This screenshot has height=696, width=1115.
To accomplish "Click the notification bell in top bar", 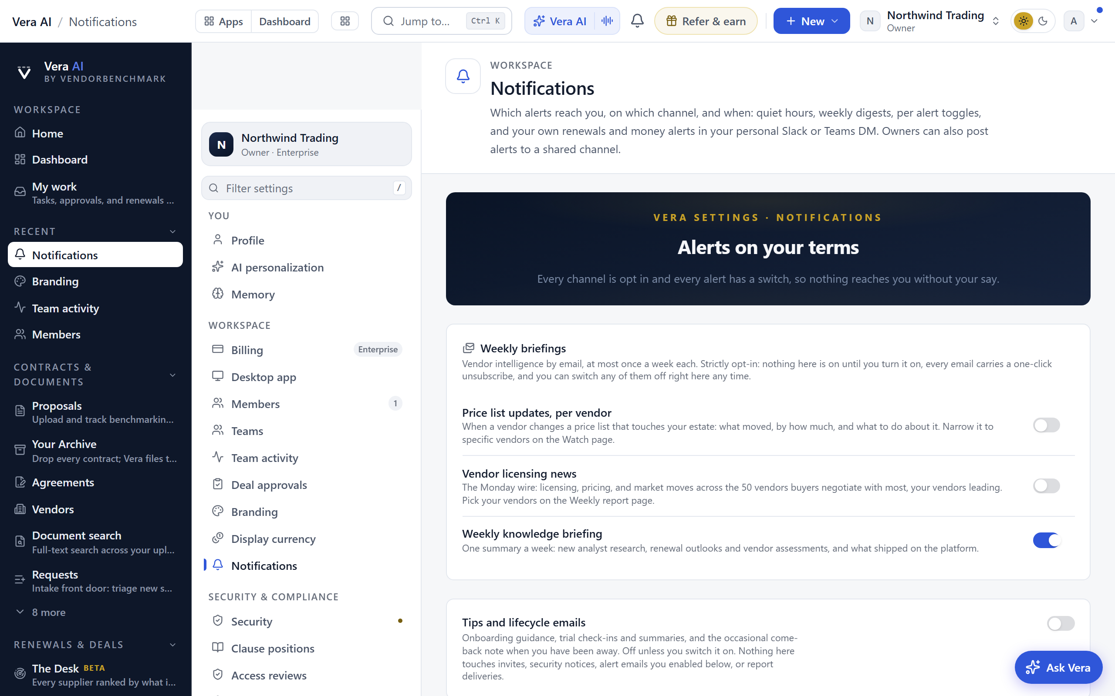I will pos(637,21).
